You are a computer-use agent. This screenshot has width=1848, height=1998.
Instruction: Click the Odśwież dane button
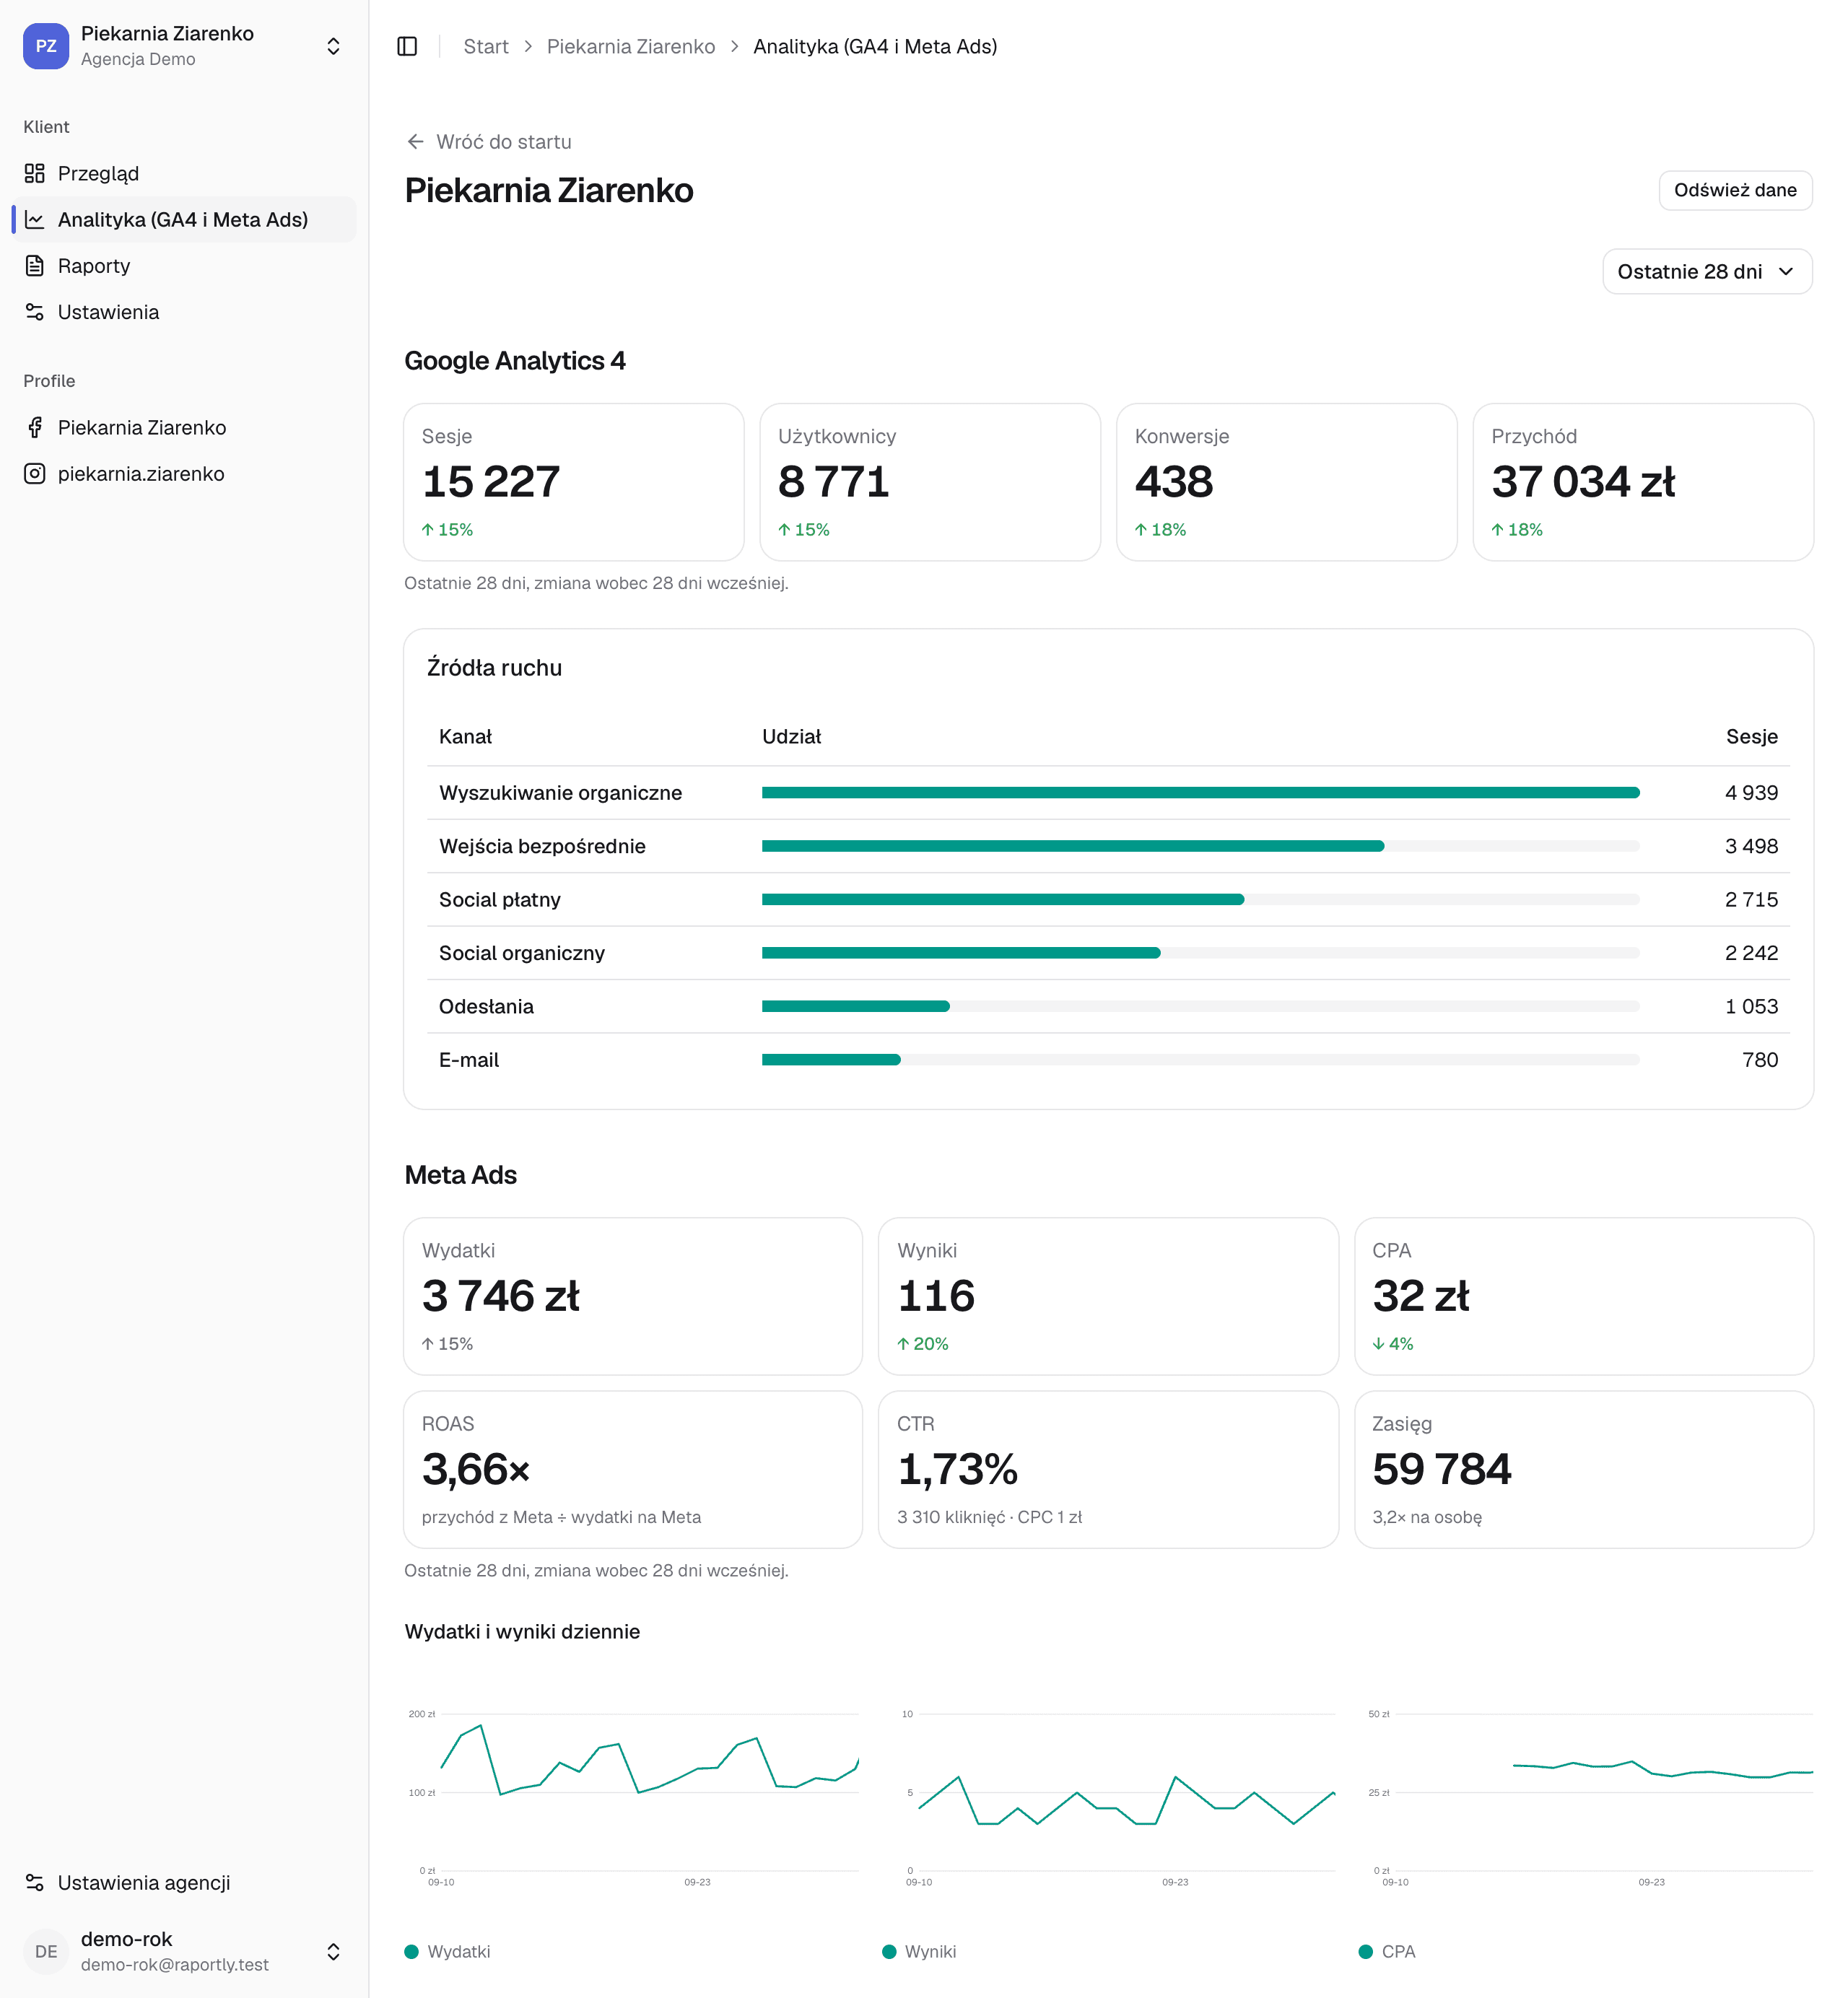click(1735, 190)
